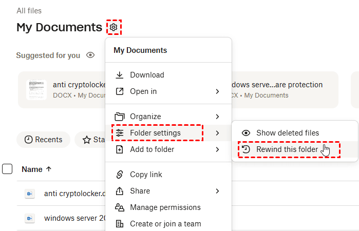Click the Share upload icon
359x231 pixels.
(x=120, y=191)
